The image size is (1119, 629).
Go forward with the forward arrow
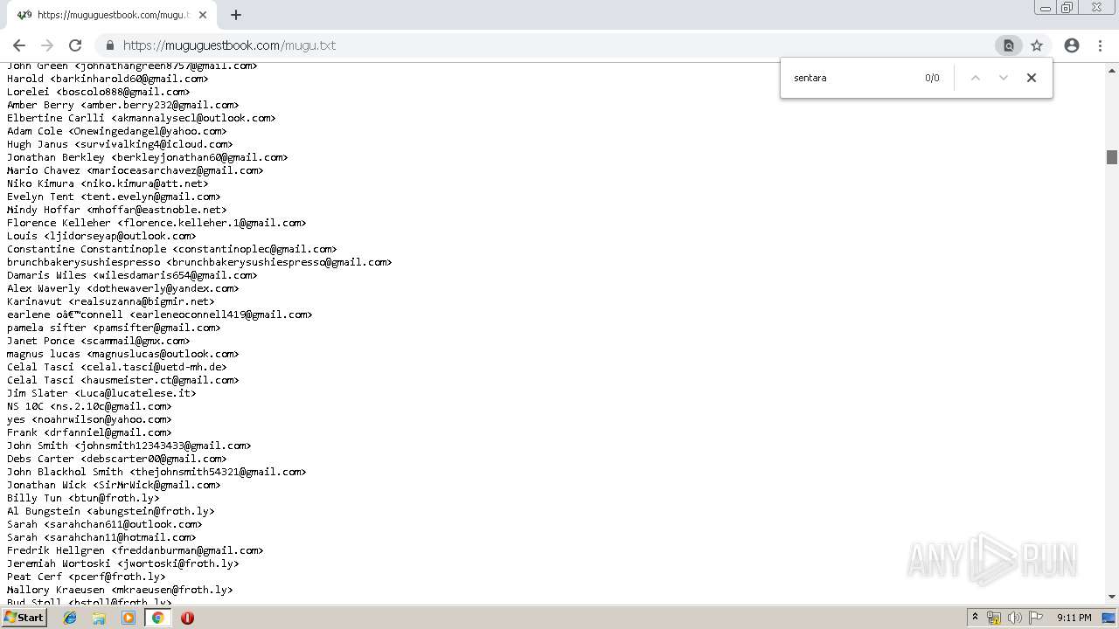[x=47, y=45]
